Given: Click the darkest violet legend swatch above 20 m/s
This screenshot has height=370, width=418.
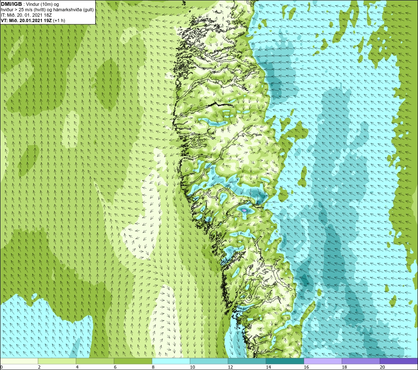Looking at the screenshot, I should [399, 361].
